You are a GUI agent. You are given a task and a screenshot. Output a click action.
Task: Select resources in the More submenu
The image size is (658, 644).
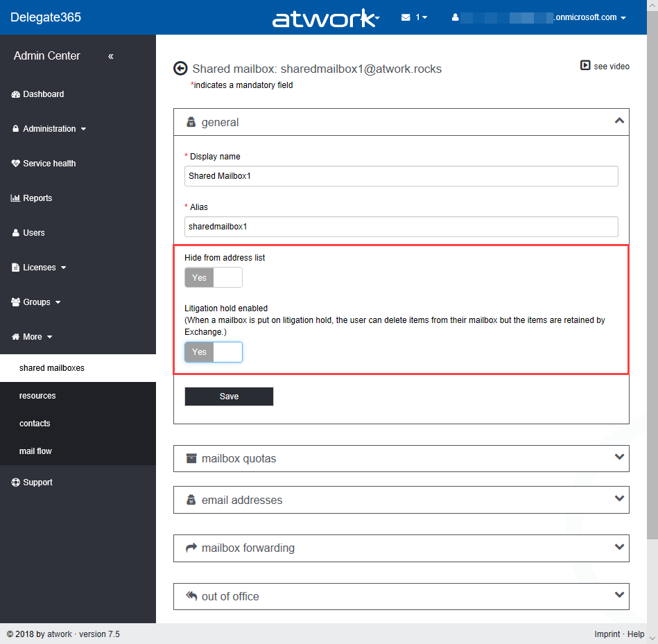[37, 396]
